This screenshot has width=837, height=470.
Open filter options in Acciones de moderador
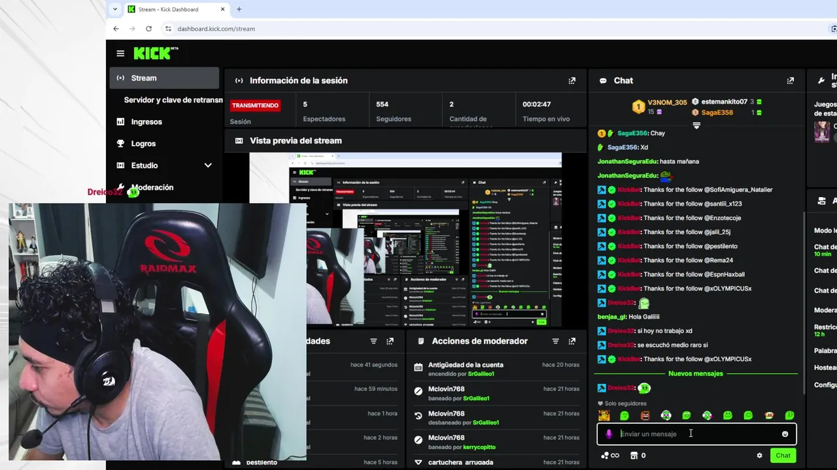555,341
